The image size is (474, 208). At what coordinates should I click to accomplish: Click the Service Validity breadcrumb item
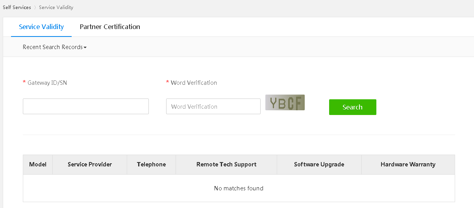point(56,7)
